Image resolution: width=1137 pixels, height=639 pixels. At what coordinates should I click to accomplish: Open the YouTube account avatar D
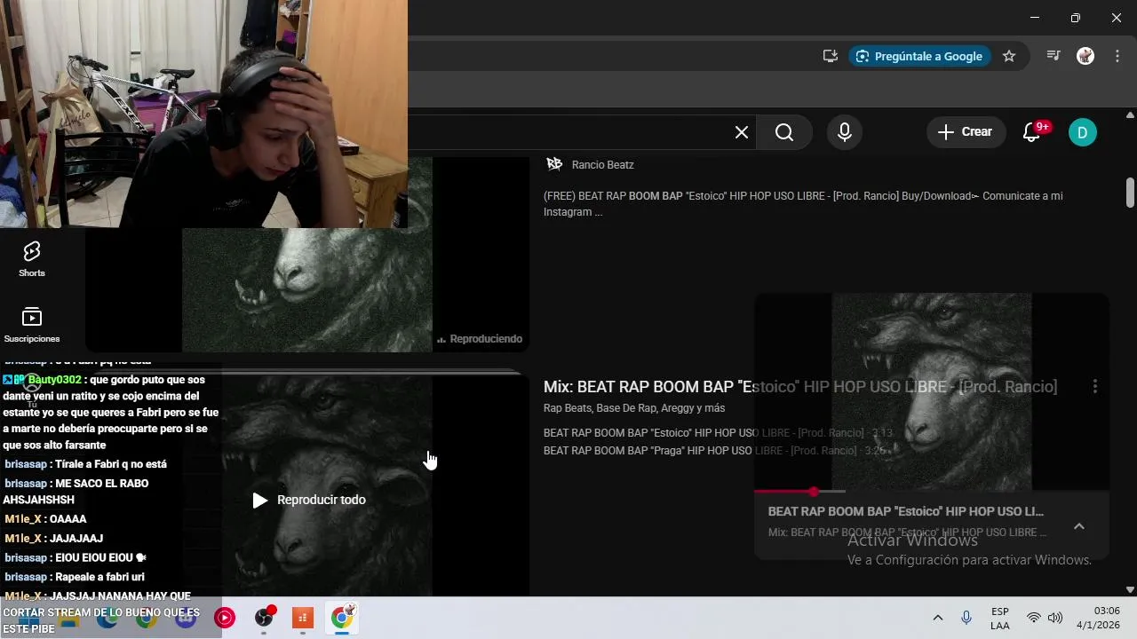click(x=1082, y=132)
